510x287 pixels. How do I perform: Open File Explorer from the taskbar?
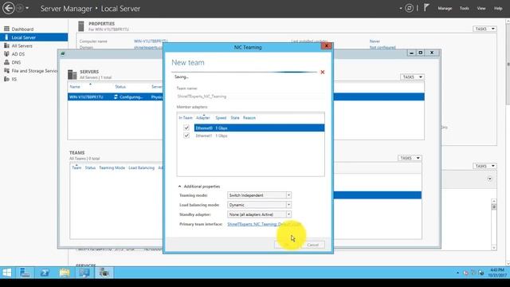[x=65, y=273]
